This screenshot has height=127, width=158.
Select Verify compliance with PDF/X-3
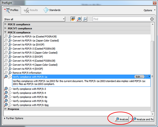29,89
